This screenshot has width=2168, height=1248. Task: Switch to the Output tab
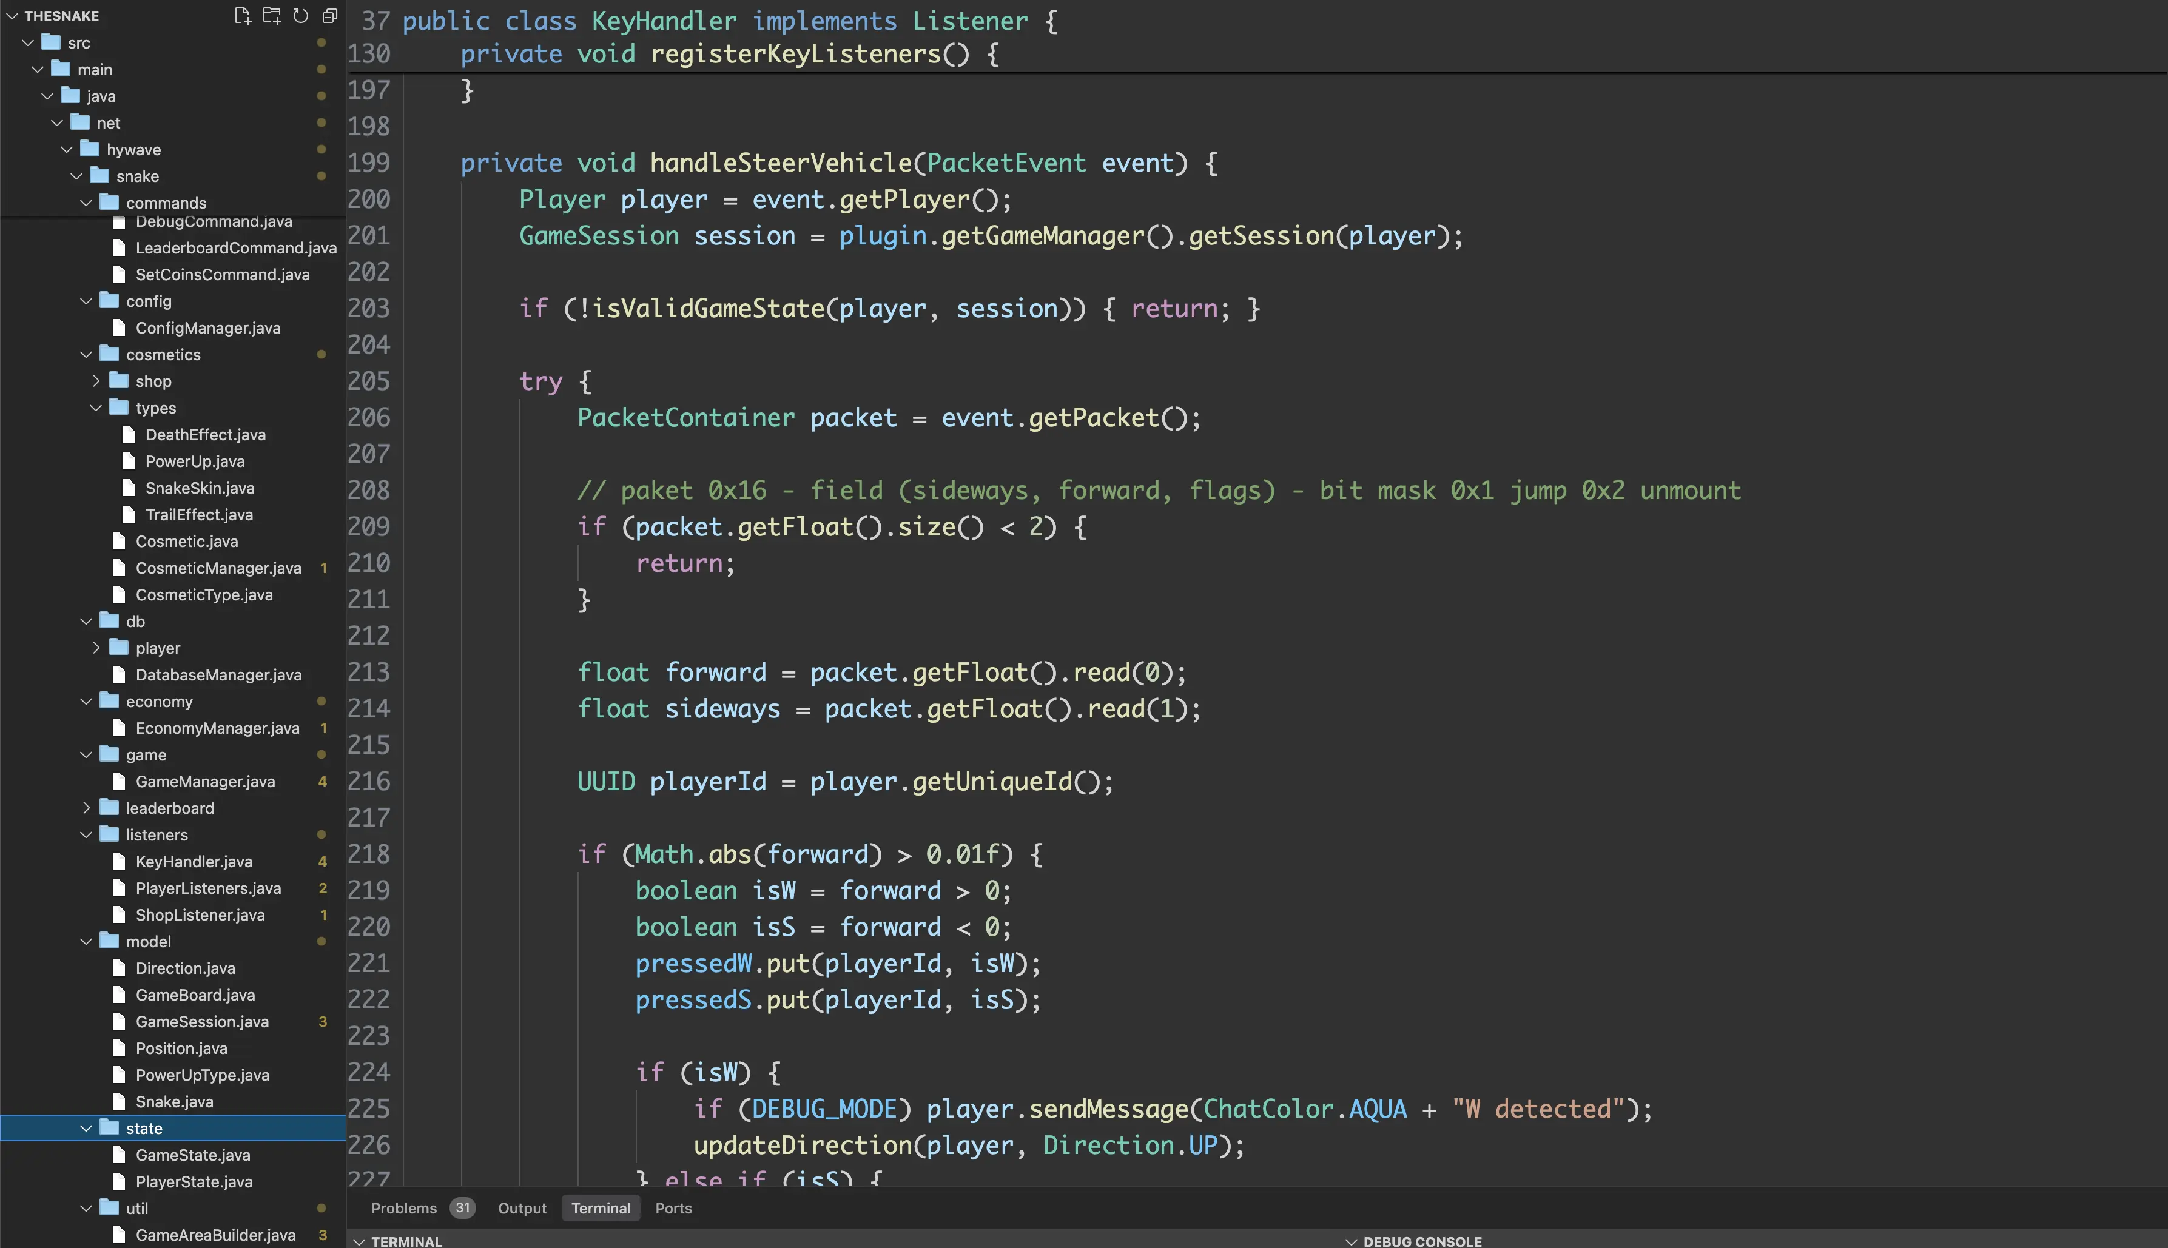point(522,1208)
